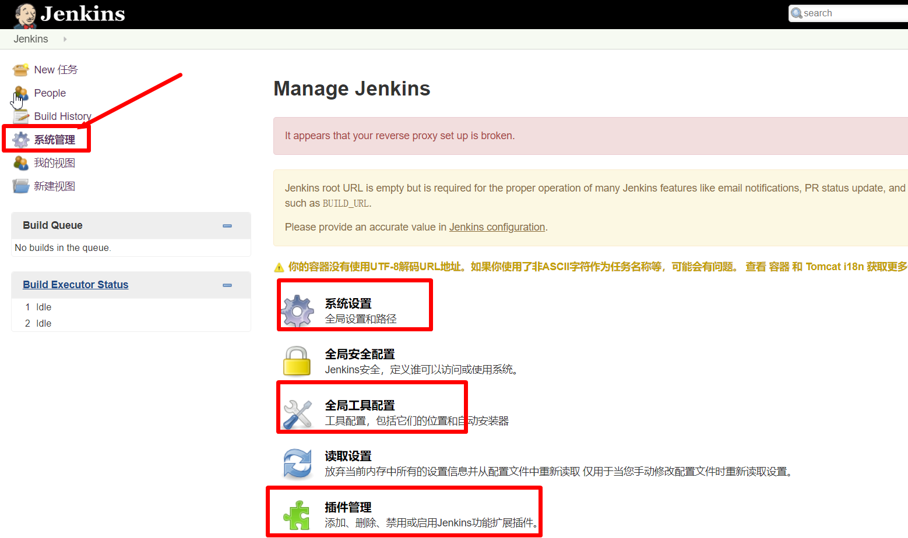Click the 系统设置 gear icon
This screenshot has width=908, height=538.
(x=298, y=311)
